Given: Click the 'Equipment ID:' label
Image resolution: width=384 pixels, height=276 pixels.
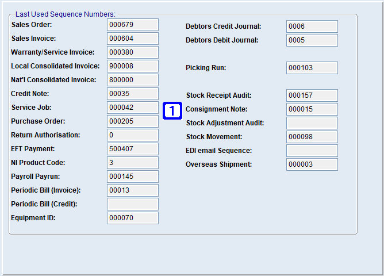Looking at the screenshot, I should [x=33, y=218].
